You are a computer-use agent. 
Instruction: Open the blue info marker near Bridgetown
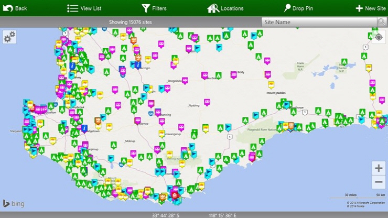(x=84, y=128)
